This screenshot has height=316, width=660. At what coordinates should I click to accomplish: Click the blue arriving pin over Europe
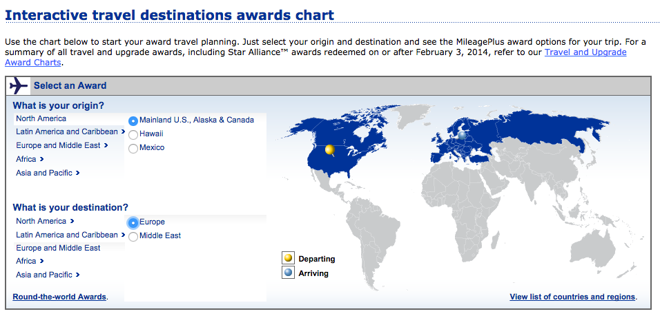coord(462,136)
